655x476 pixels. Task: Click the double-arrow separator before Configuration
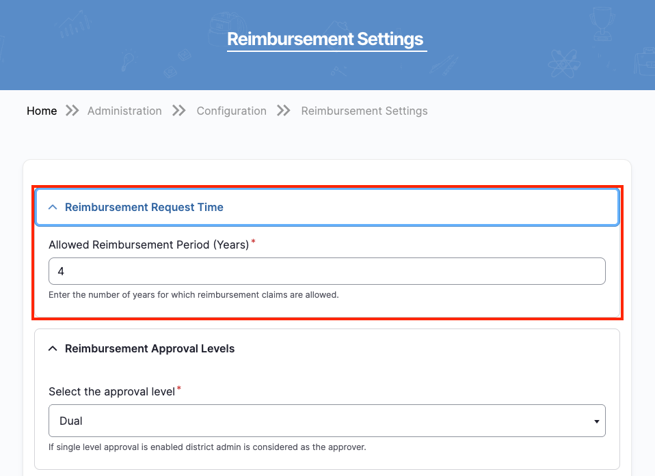[179, 111]
